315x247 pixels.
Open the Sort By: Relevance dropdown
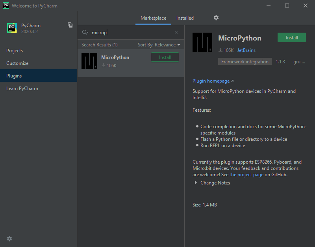pyautogui.click(x=159, y=45)
